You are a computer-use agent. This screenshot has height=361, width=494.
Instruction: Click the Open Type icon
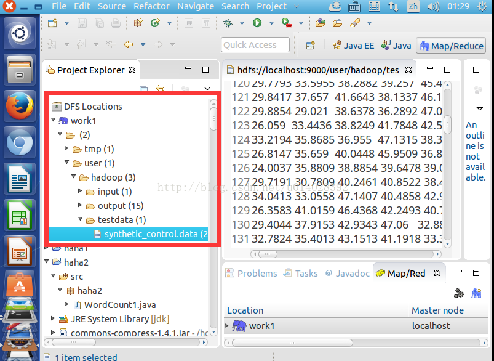click(321, 23)
